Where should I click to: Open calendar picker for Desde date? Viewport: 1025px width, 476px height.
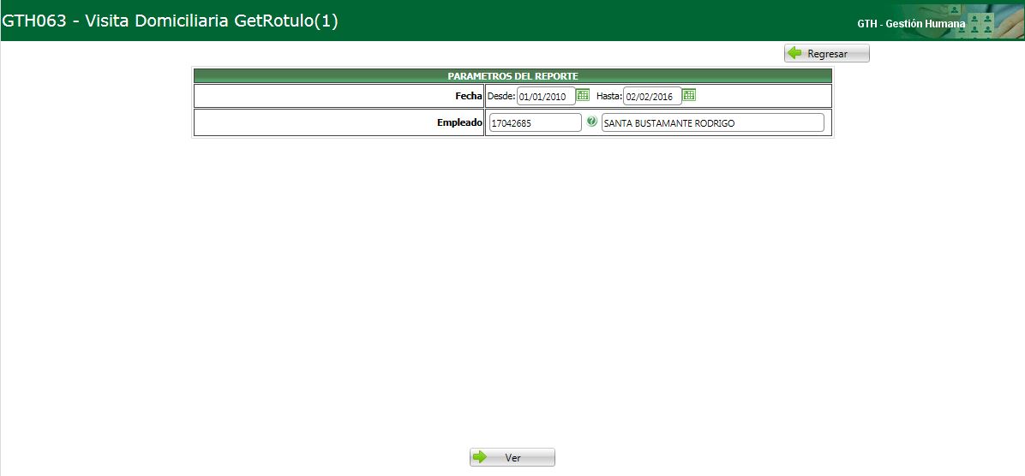(x=583, y=95)
